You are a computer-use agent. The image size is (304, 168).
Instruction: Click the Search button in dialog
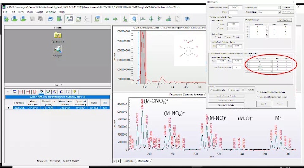tap(263, 104)
